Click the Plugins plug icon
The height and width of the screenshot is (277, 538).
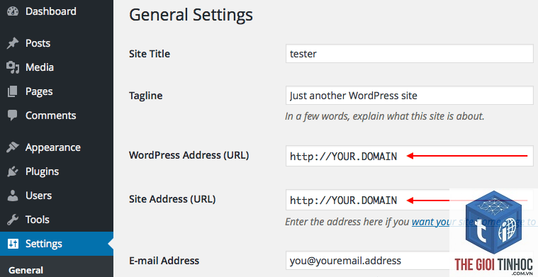click(x=13, y=171)
